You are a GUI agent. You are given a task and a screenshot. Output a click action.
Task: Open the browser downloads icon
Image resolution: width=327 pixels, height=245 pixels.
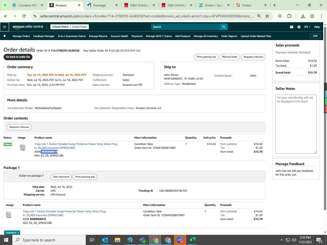coord(303,16)
